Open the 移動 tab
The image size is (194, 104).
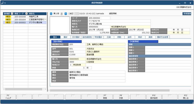pyautogui.click(x=119, y=37)
